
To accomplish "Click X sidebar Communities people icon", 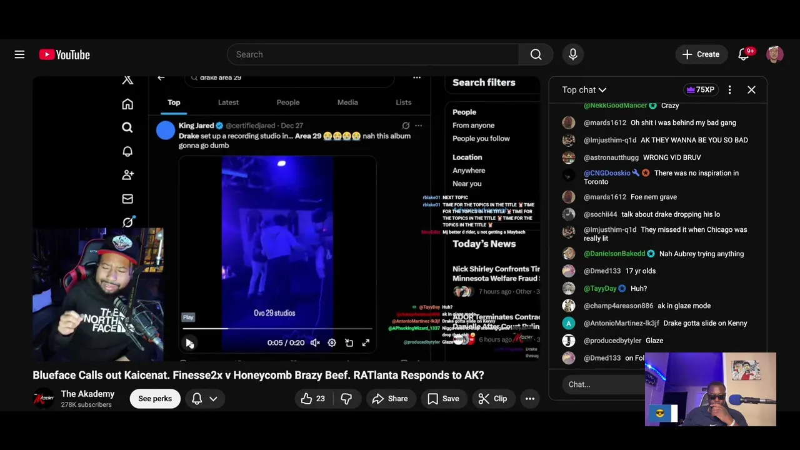I will 127,175.
